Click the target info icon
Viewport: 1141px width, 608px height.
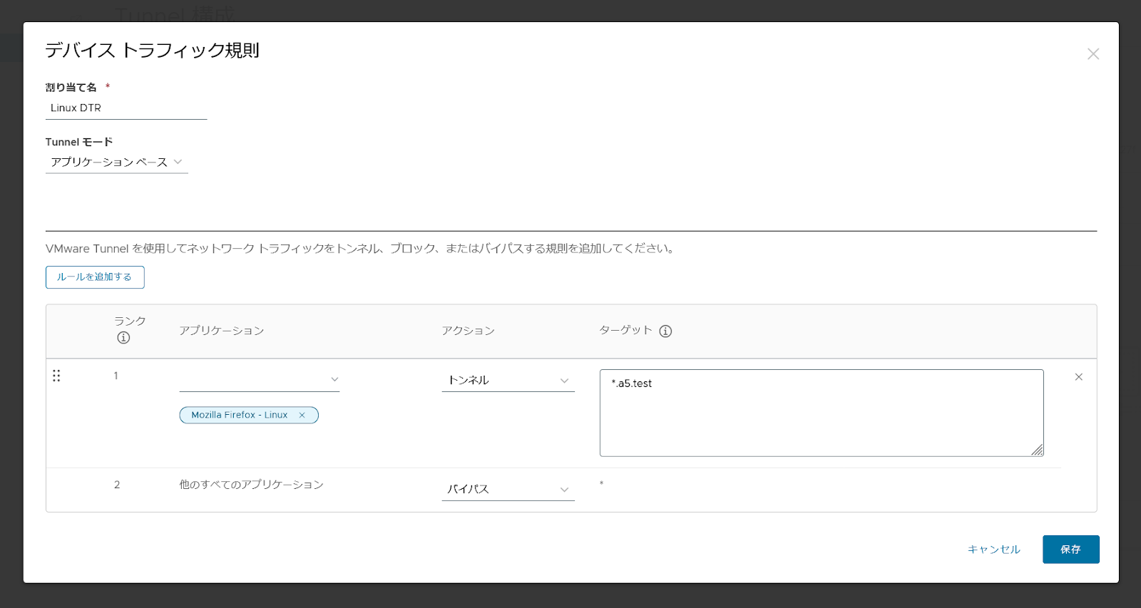click(665, 331)
